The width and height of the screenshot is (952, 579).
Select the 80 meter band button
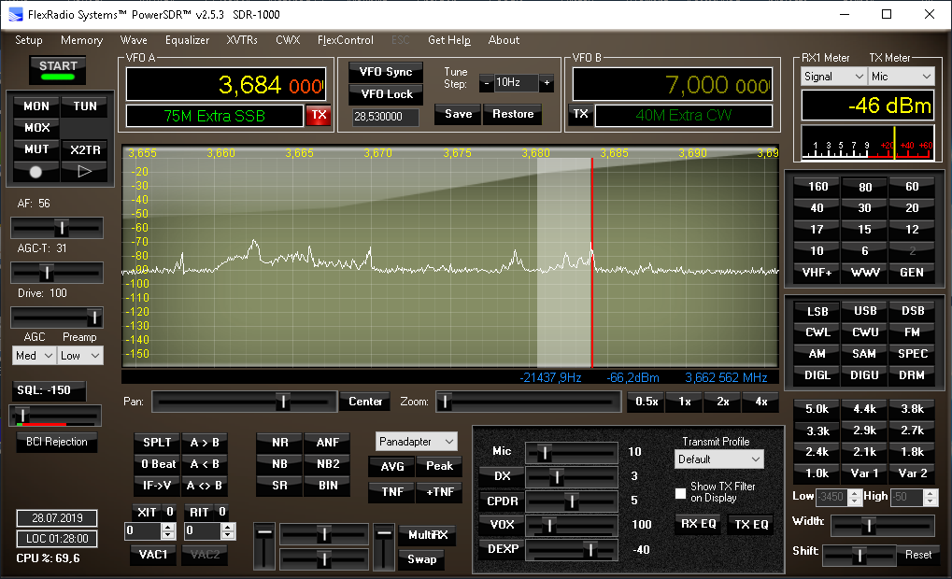(864, 187)
